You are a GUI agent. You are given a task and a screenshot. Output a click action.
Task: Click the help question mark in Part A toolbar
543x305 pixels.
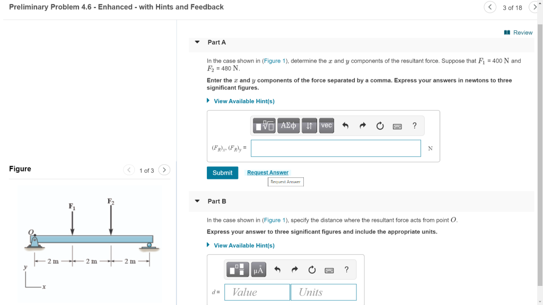414,125
